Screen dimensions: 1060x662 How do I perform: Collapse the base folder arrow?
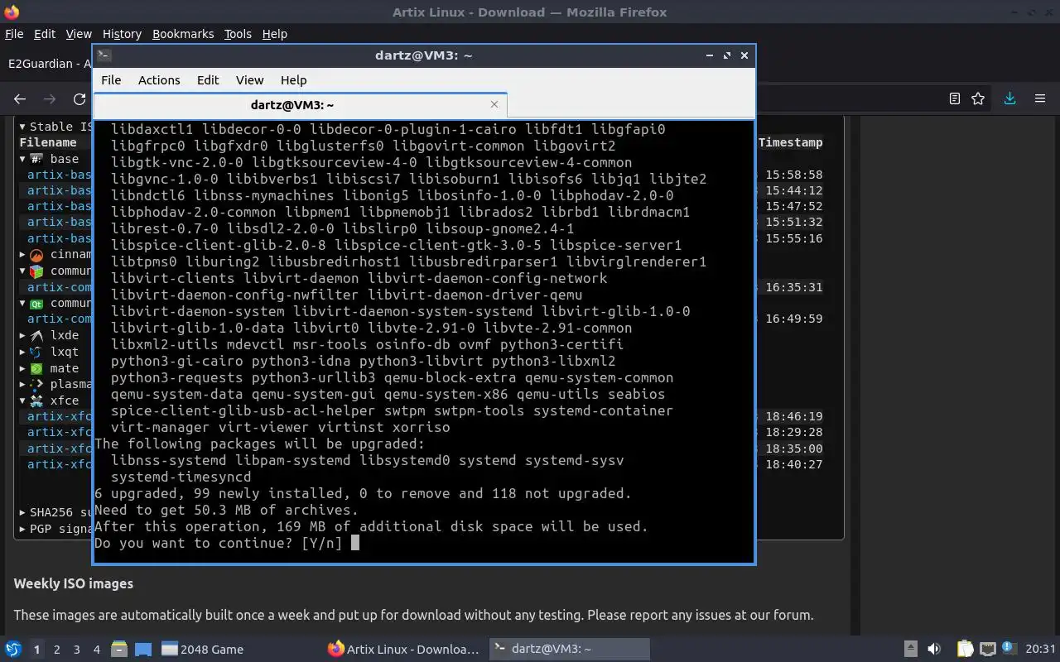click(23, 159)
